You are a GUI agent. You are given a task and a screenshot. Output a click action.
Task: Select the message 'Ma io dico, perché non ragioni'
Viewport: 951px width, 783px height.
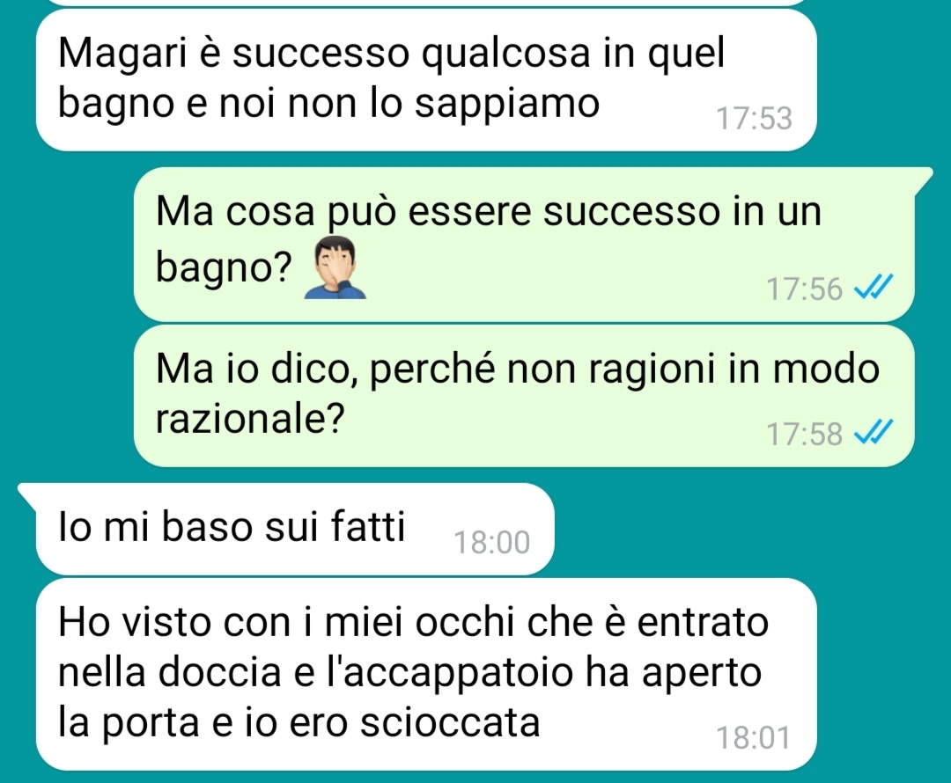coord(523,396)
